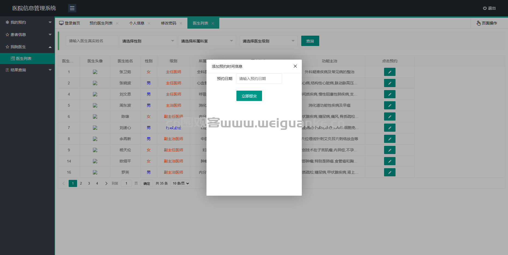
Task: Go to the previous page arrow
Action: (63, 183)
